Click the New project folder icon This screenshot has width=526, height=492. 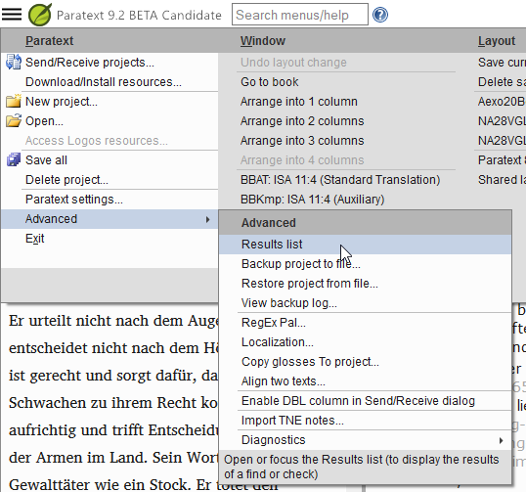coord(14,101)
